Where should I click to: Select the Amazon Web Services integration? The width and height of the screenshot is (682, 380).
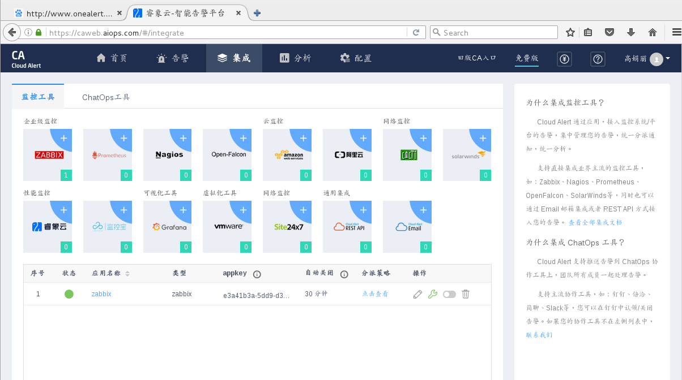287,155
